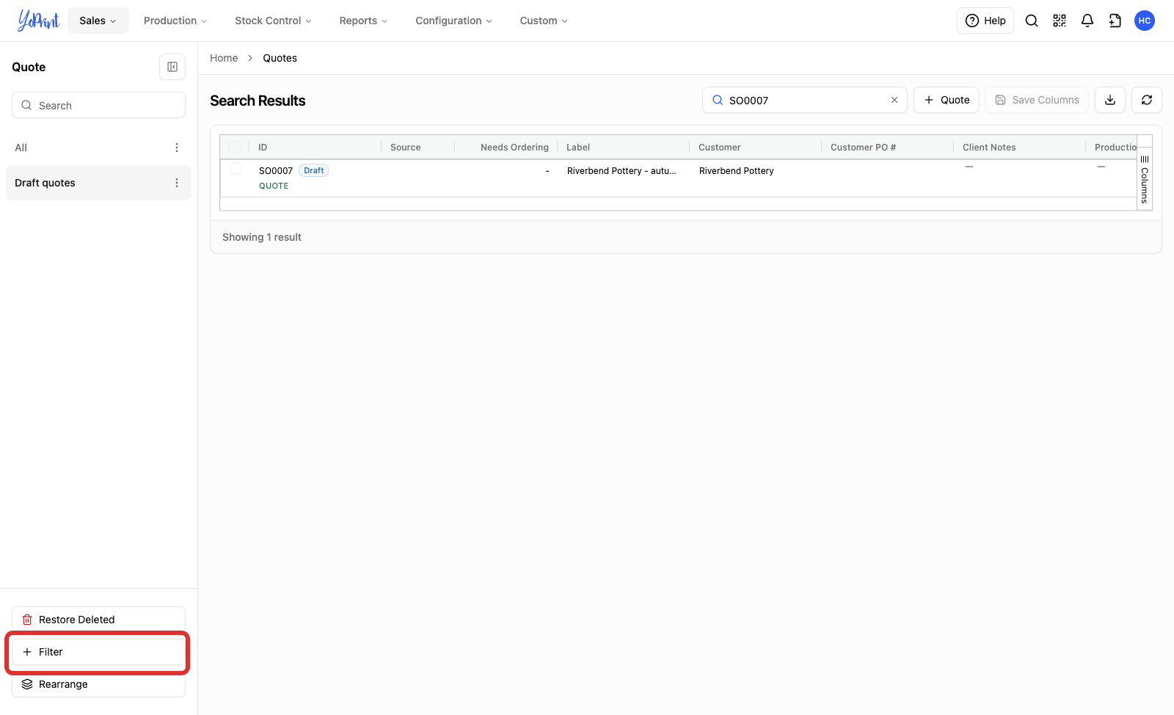Click Restore Deleted button
The width and height of the screenshot is (1174, 715).
[x=98, y=620]
